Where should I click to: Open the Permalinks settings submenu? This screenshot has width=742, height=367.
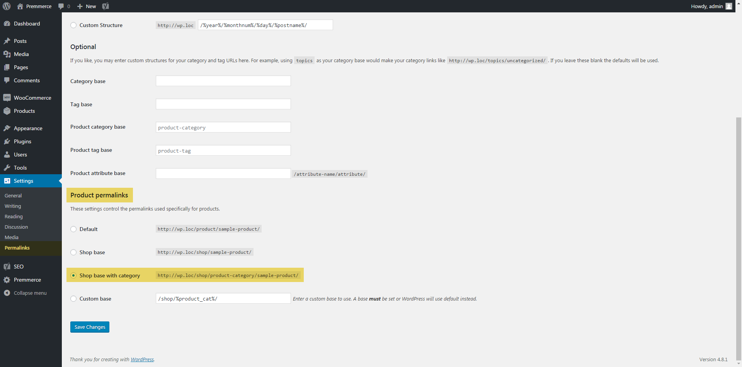tap(17, 248)
